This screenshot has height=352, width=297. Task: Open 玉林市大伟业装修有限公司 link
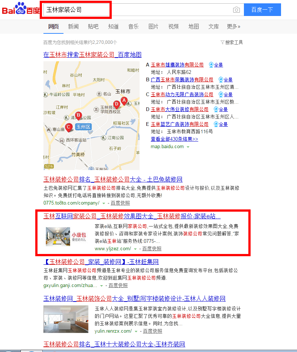point(180,109)
